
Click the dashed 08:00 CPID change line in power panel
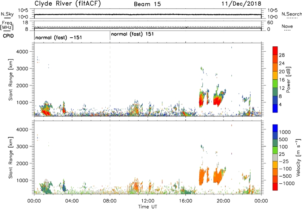coord(110,80)
